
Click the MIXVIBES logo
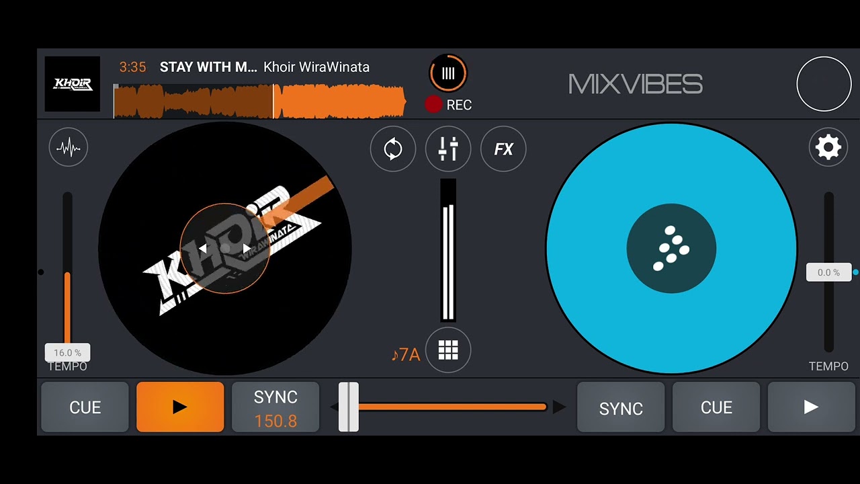(x=636, y=84)
